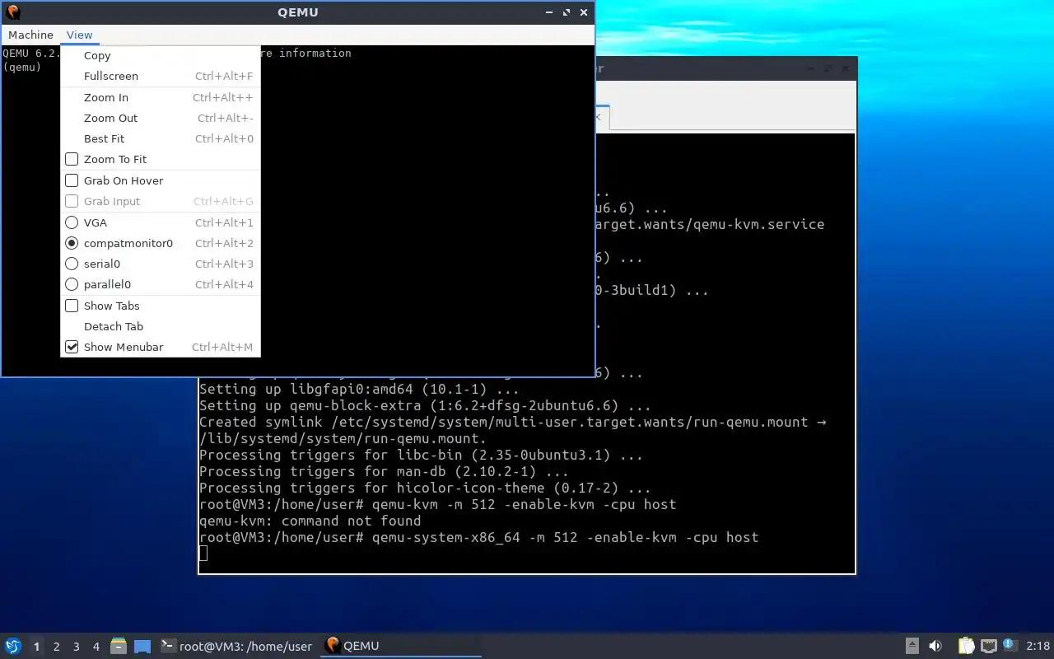Image resolution: width=1054 pixels, height=659 pixels.
Task: Switch to workspace 4
Action: point(96,647)
